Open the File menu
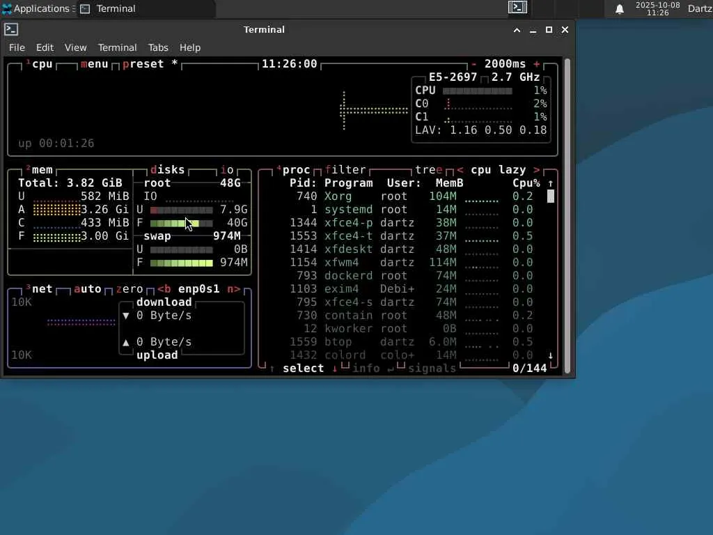This screenshot has height=535, width=713. point(17,47)
